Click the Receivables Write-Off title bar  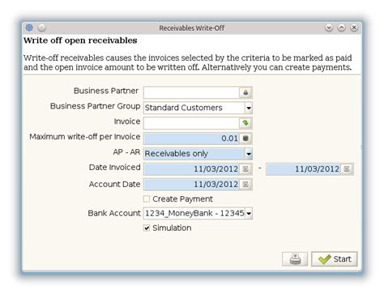192,28
